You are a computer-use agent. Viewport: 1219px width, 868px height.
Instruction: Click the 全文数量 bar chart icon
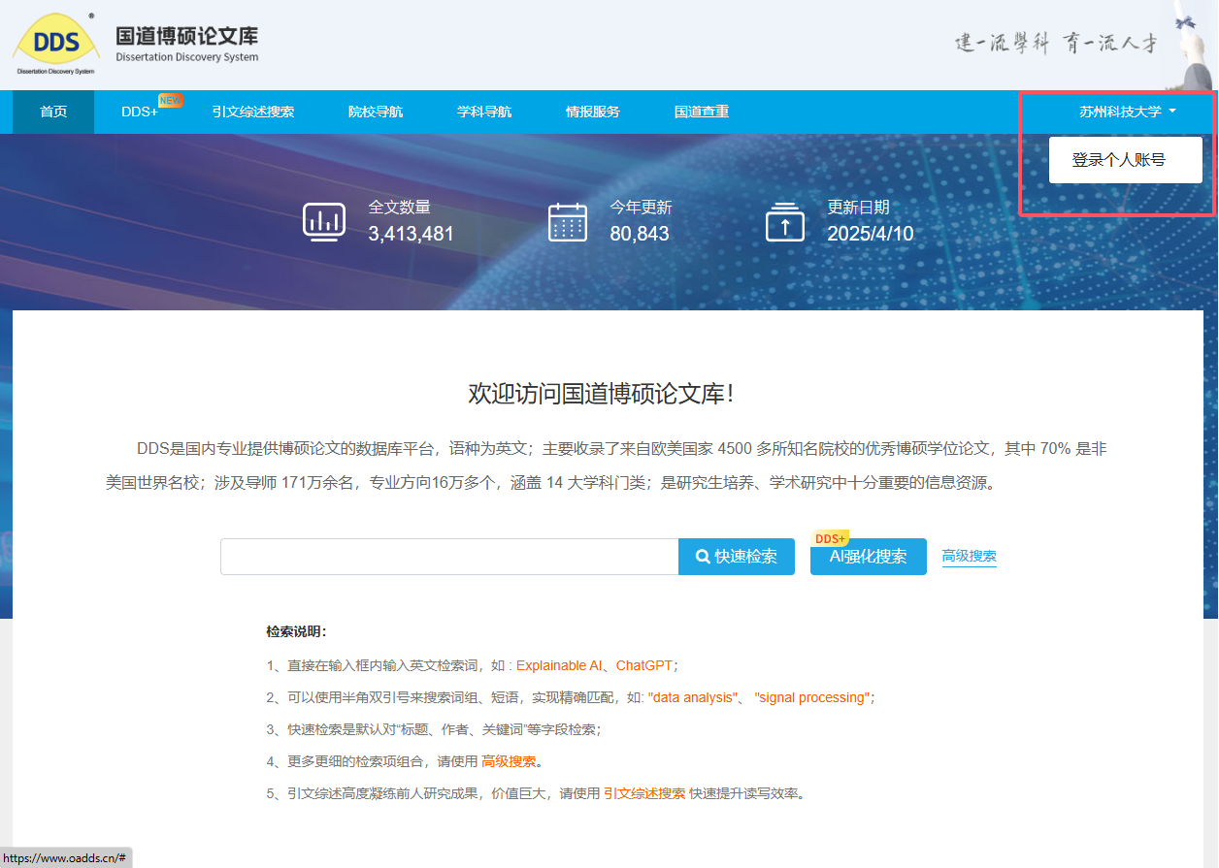coord(323,221)
